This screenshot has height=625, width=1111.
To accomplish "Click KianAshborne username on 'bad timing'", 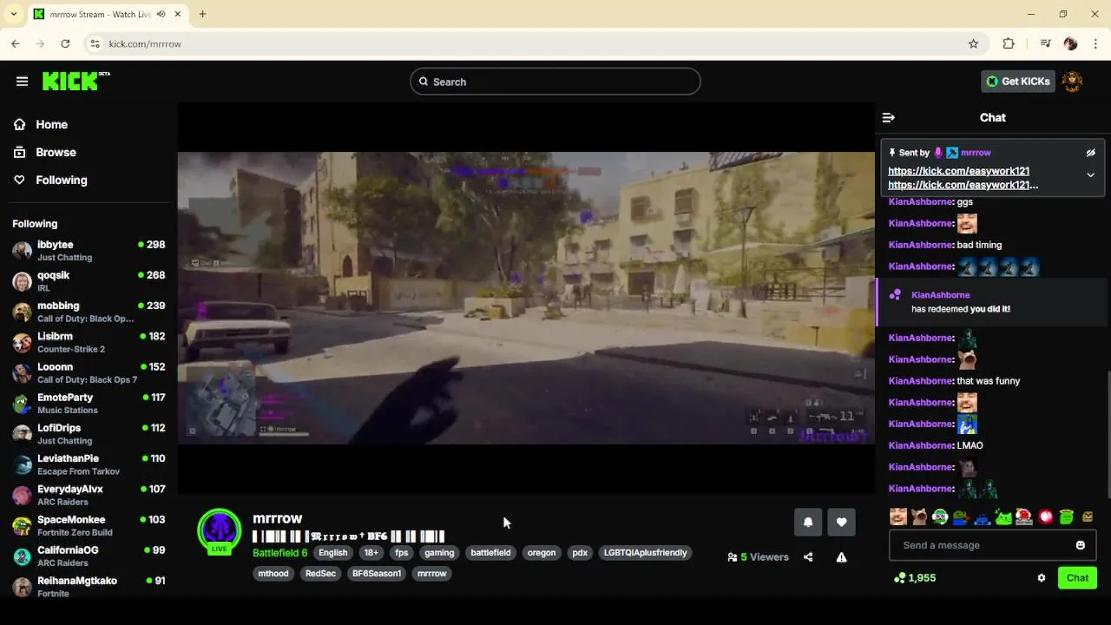I will point(920,245).
